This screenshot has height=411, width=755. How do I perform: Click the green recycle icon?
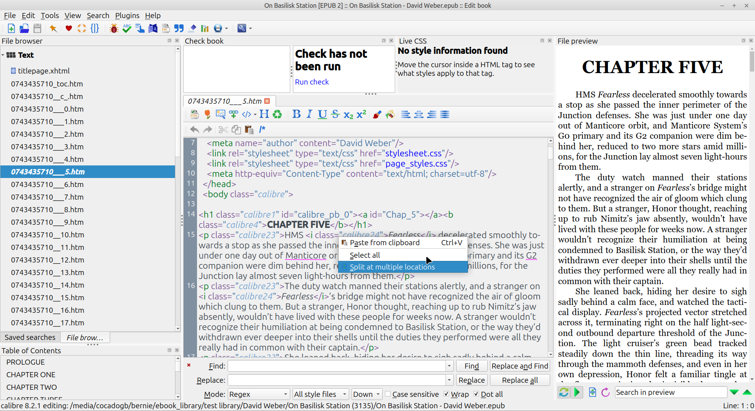[277, 114]
